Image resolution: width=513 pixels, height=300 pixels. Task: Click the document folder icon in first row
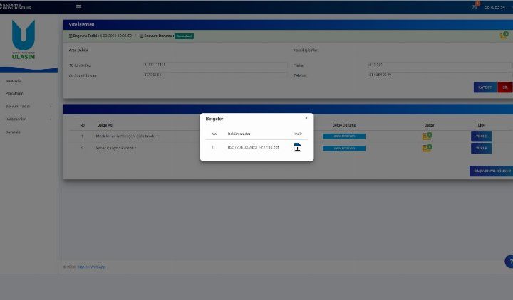point(426,136)
